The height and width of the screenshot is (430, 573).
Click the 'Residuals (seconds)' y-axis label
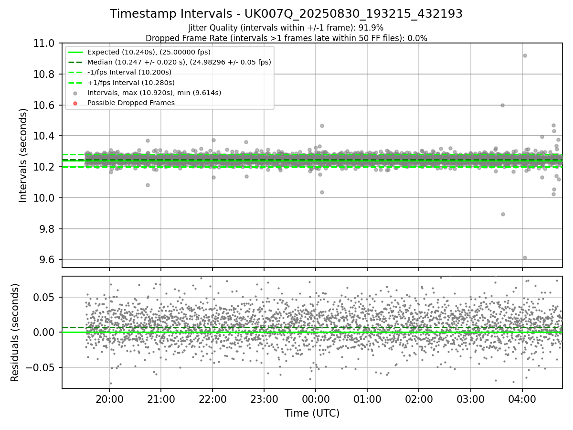pos(15,333)
